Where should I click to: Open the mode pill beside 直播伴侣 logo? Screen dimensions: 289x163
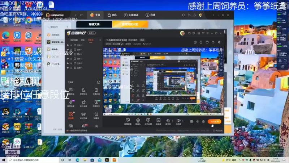click(x=92, y=33)
